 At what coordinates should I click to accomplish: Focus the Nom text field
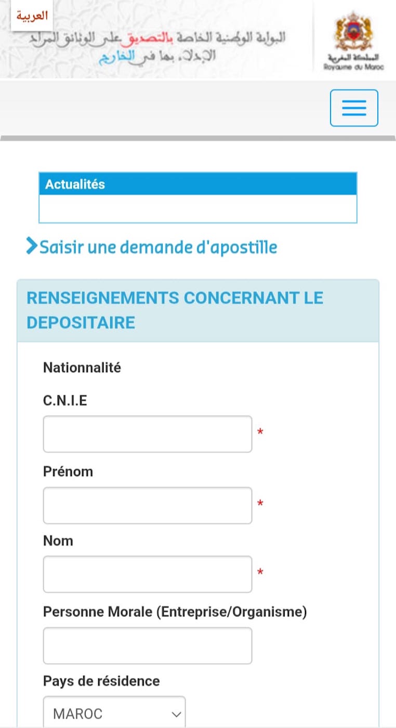pyautogui.click(x=148, y=574)
